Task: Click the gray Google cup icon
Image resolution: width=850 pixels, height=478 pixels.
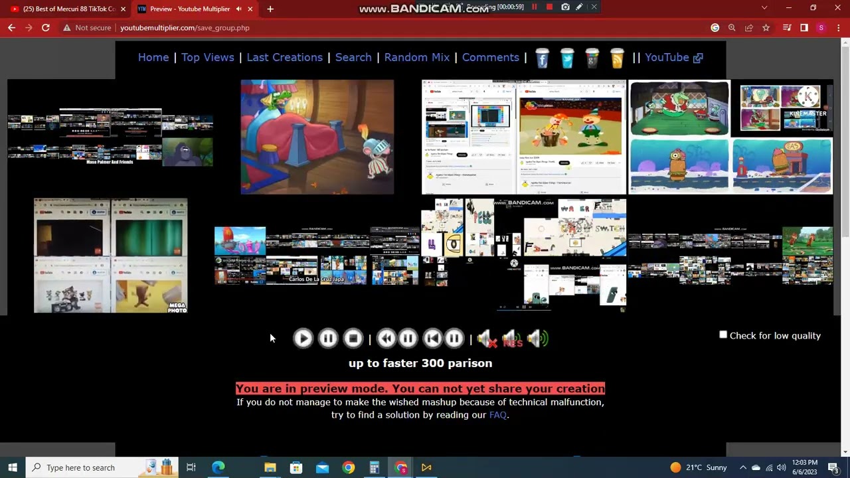Action: (x=592, y=58)
